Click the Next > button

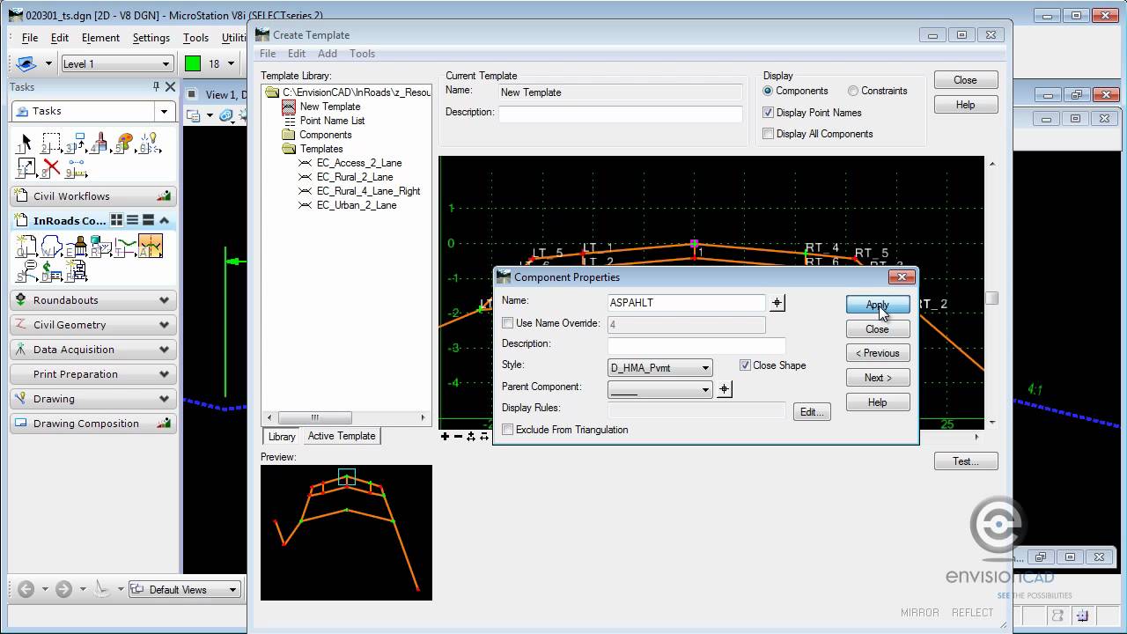click(x=878, y=378)
